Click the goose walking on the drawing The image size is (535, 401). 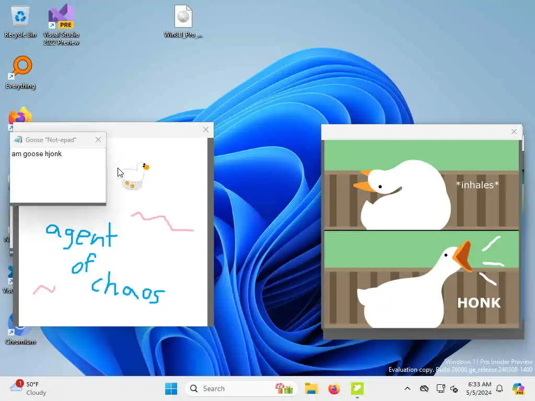click(136, 175)
